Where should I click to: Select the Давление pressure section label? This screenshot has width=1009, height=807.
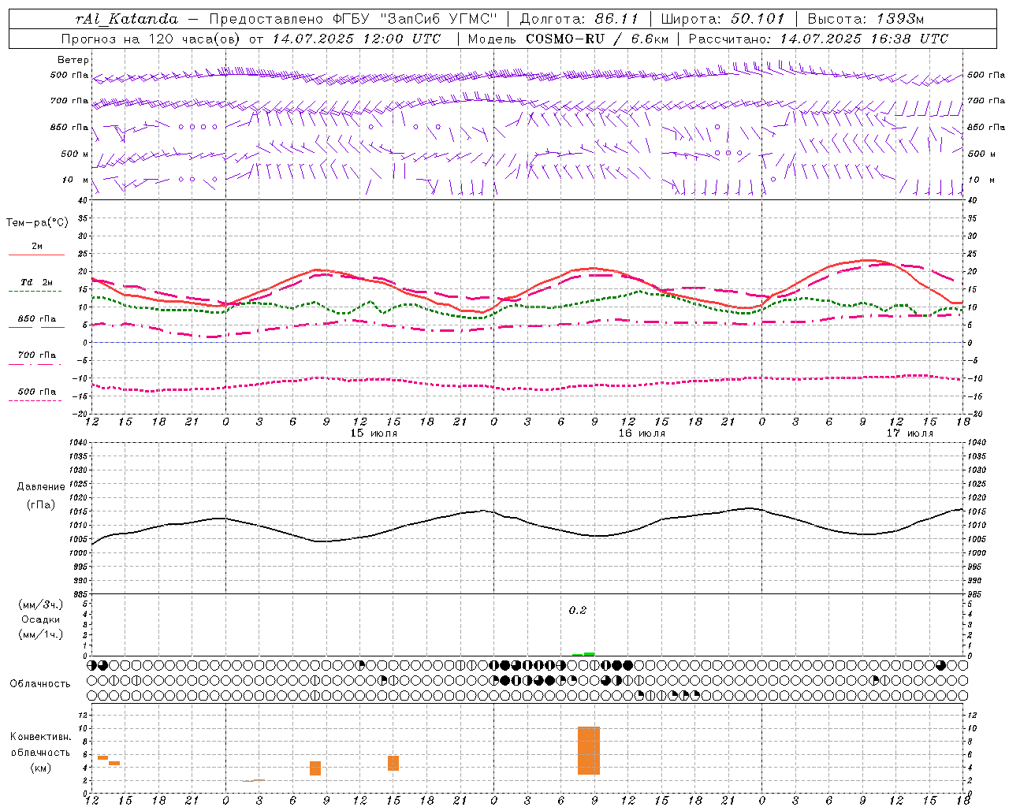(41, 487)
